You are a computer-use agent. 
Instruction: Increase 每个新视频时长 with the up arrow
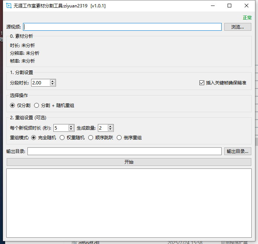(71, 126)
